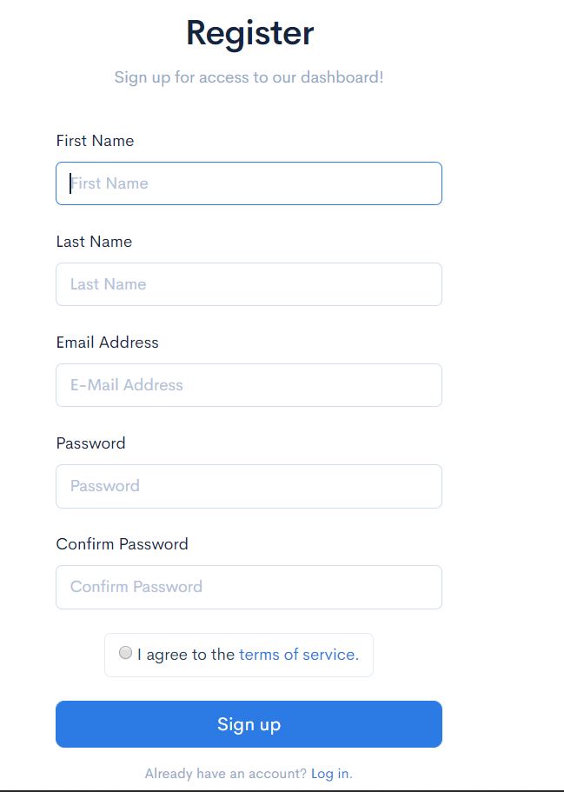This screenshot has height=792, width=564.
Task: Click into the Password input field
Action: pos(249,486)
